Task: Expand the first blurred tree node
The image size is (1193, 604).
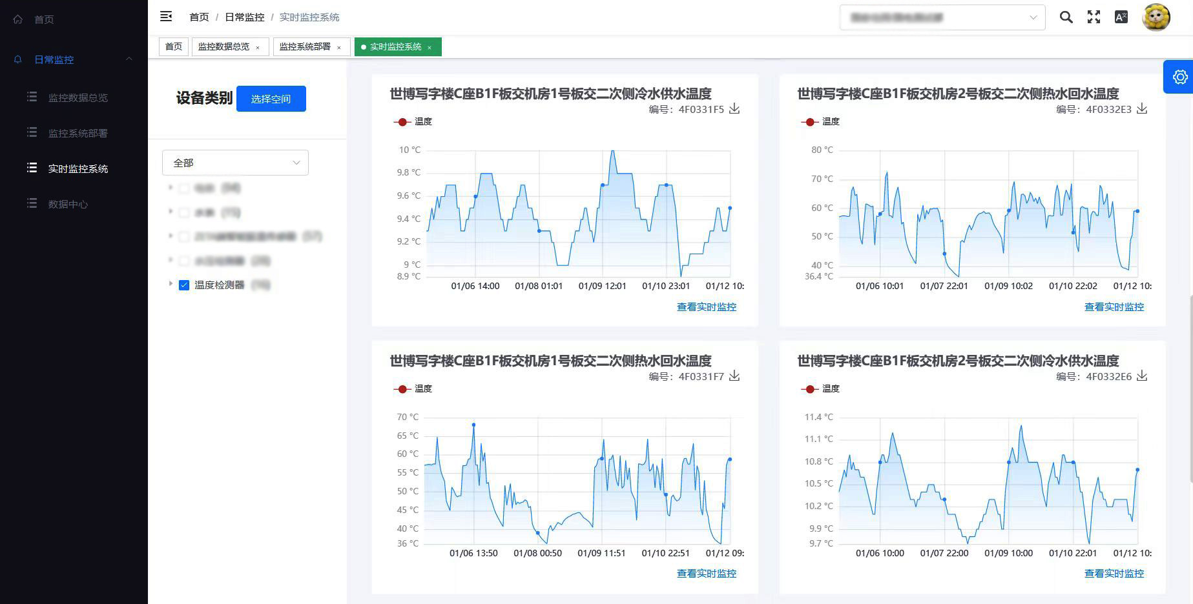Action: 171,187
